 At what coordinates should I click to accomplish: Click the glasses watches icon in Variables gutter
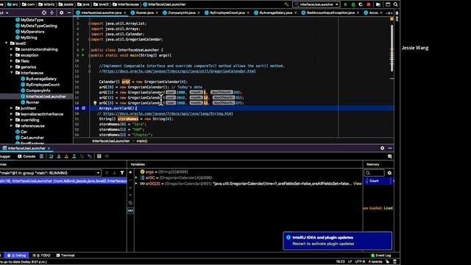click(x=130, y=211)
